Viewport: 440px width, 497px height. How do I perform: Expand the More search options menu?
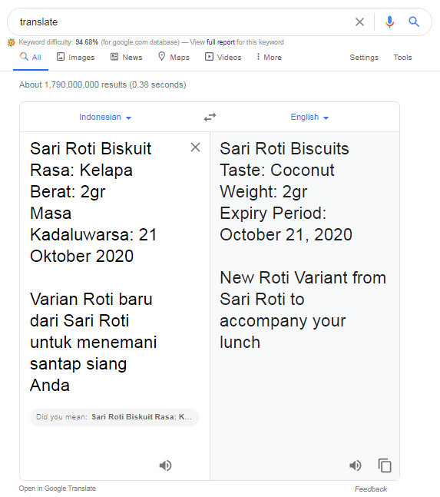(269, 57)
